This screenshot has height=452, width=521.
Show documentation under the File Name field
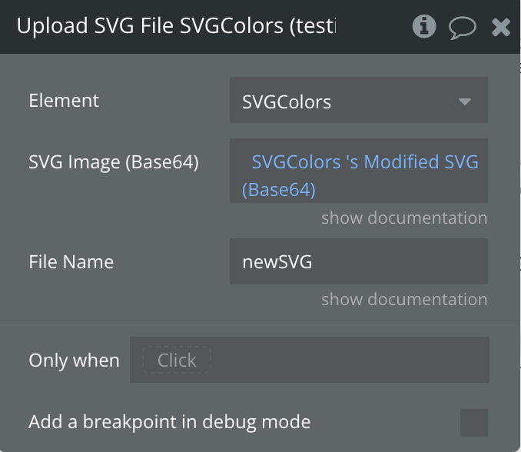click(x=404, y=299)
